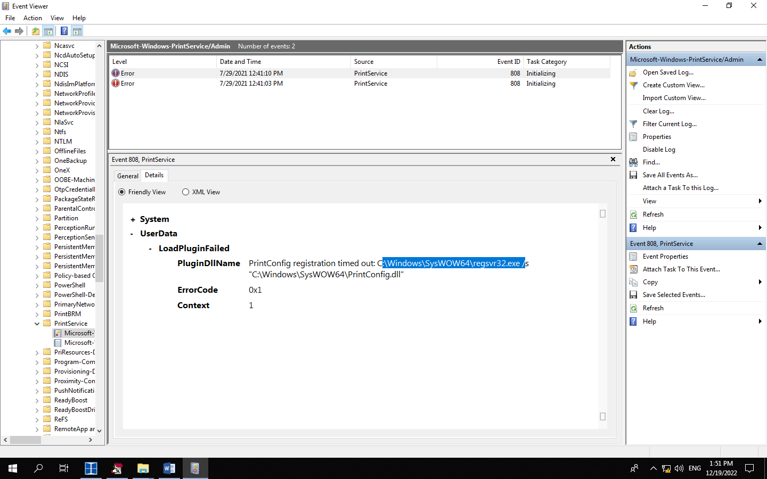The height and width of the screenshot is (479, 767).
Task: Click the blue Help toolbar icon
Action: (x=64, y=31)
